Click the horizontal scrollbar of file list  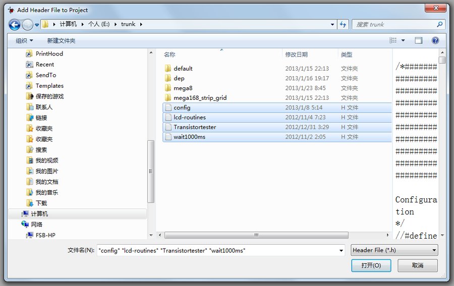pyautogui.click(x=256, y=235)
